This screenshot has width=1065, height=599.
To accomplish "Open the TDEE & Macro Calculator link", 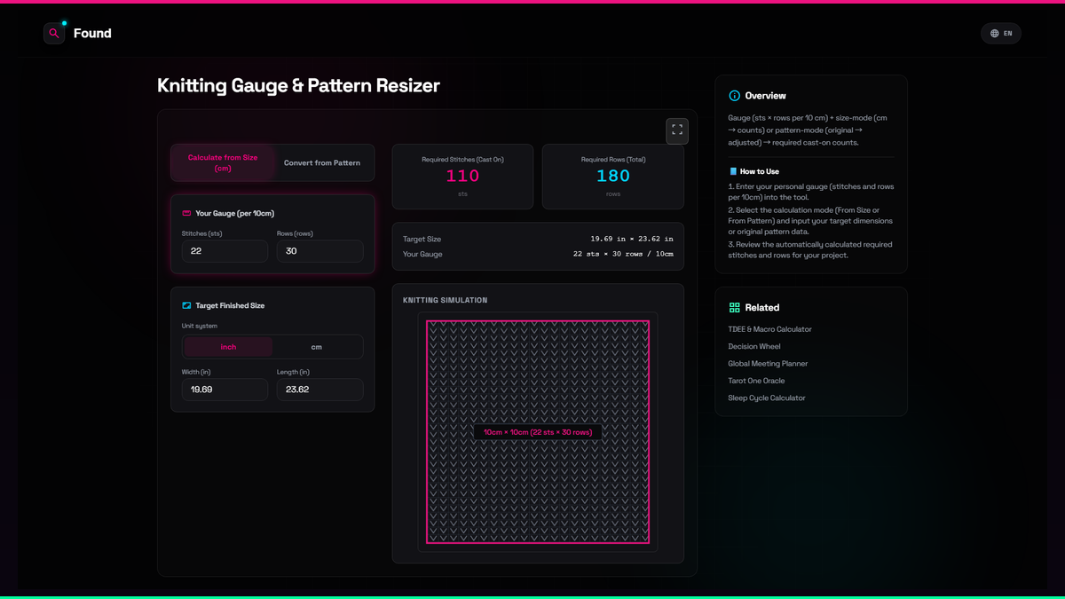I will coord(769,329).
